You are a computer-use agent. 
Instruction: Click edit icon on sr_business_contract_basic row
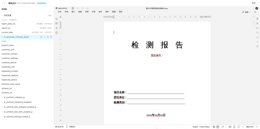pyautogui.click(x=51, y=37)
